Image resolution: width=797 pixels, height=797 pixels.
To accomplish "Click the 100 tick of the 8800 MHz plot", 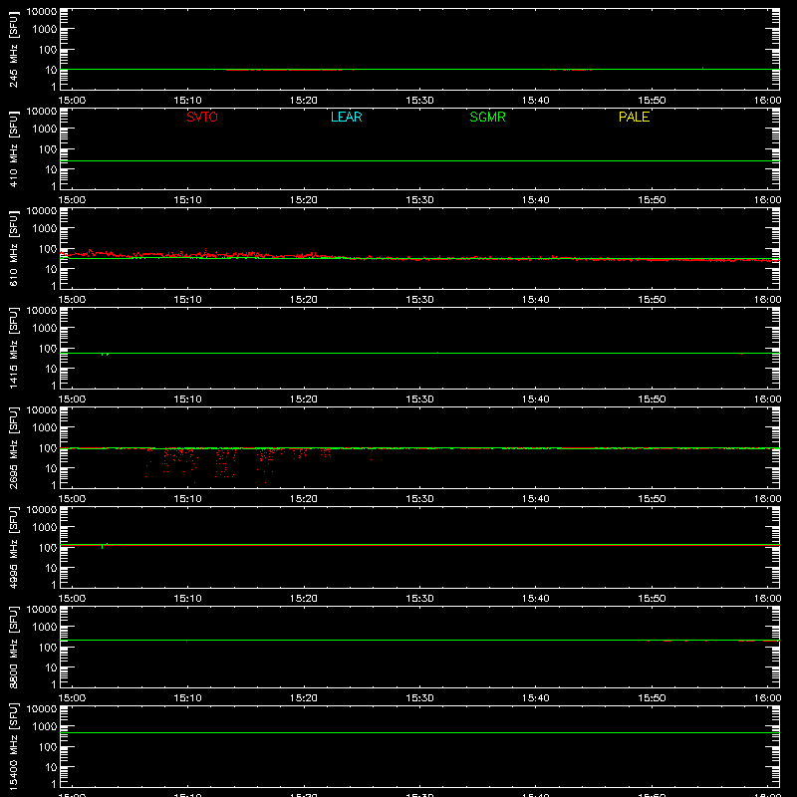I will click(x=48, y=647).
